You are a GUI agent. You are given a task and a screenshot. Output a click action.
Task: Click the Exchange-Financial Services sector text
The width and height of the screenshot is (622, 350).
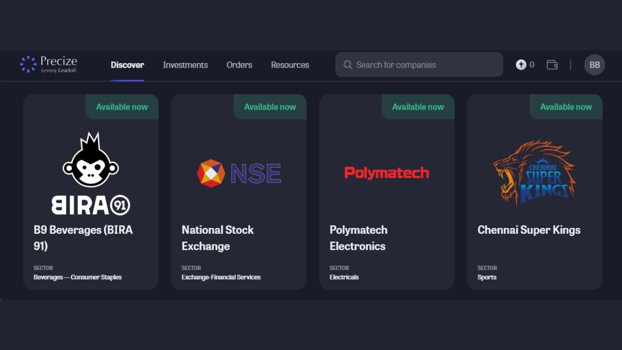pos(221,277)
